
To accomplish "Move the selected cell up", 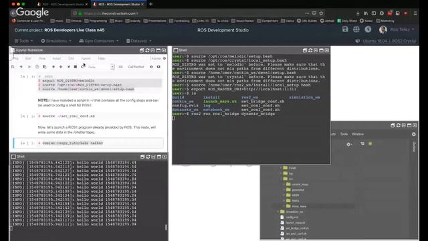I will click(53, 67).
